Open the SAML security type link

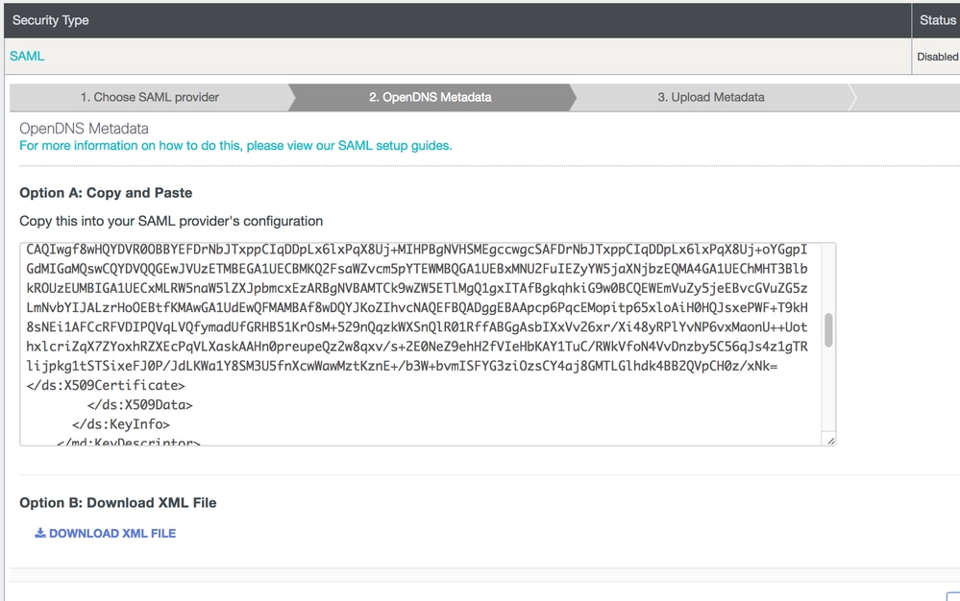27,57
